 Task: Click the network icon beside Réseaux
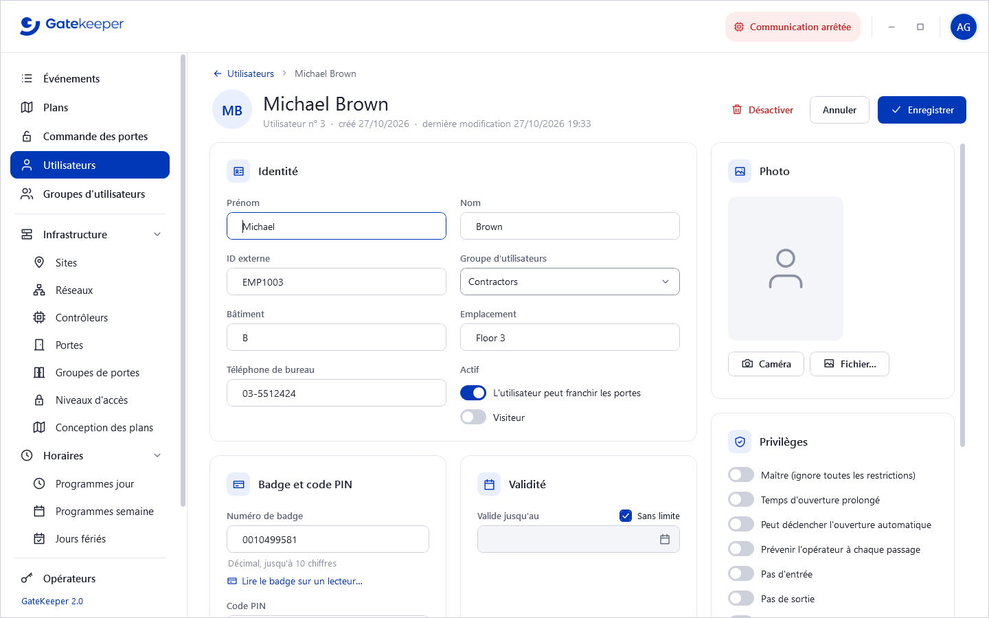tap(39, 290)
